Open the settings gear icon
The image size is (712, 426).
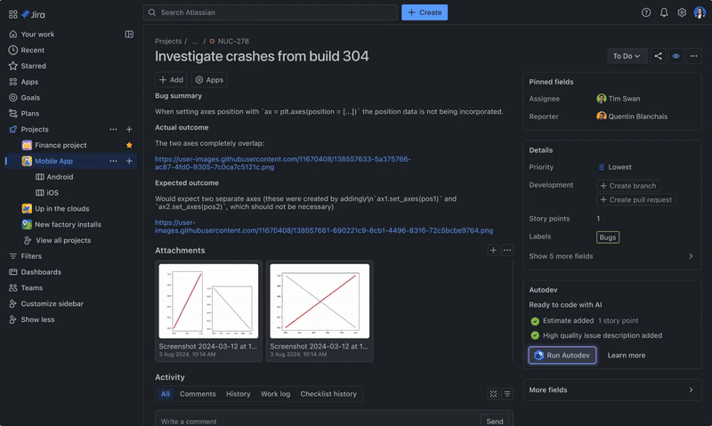pos(682,12)
